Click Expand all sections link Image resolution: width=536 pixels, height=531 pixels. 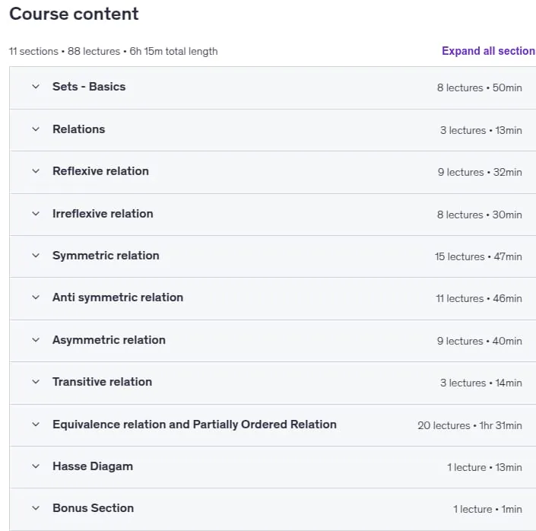(x=489, y=51)
